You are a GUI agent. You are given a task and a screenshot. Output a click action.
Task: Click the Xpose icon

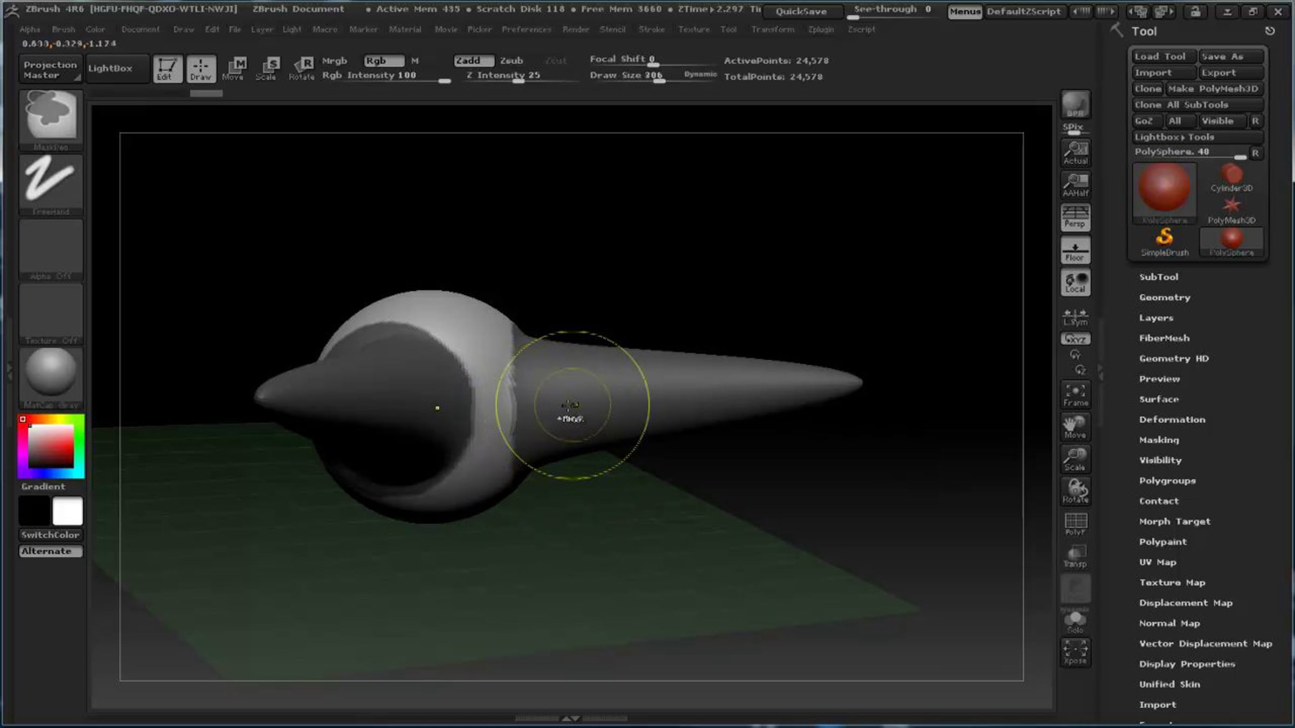1075,653
